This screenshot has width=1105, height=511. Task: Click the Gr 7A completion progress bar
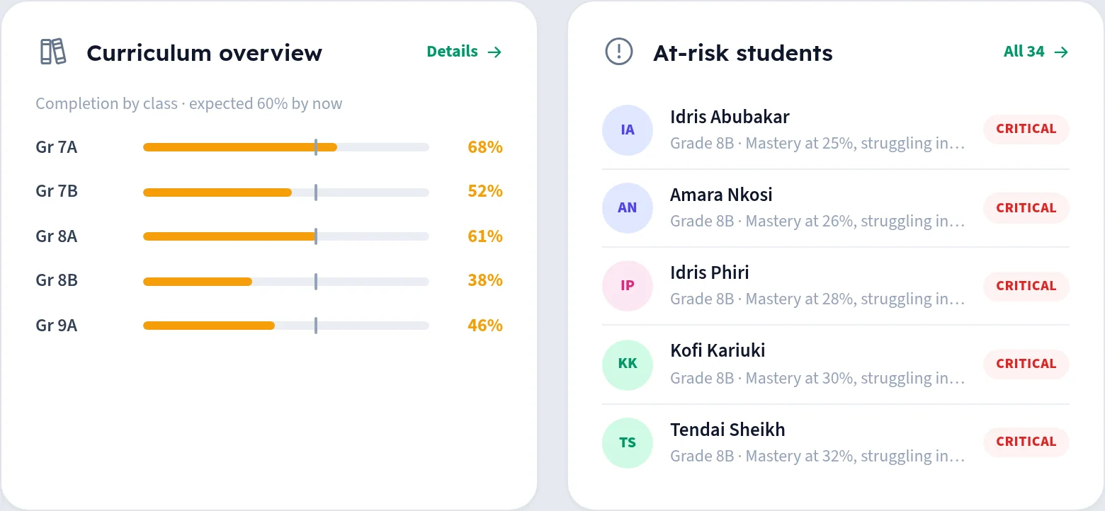[x=286, y=147]
